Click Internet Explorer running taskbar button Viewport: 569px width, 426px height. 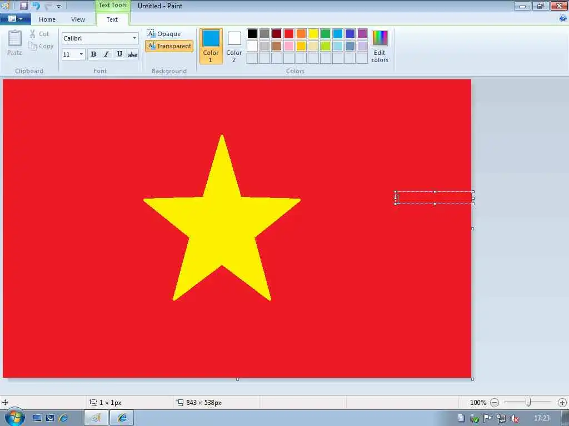(x=122, y=418)
